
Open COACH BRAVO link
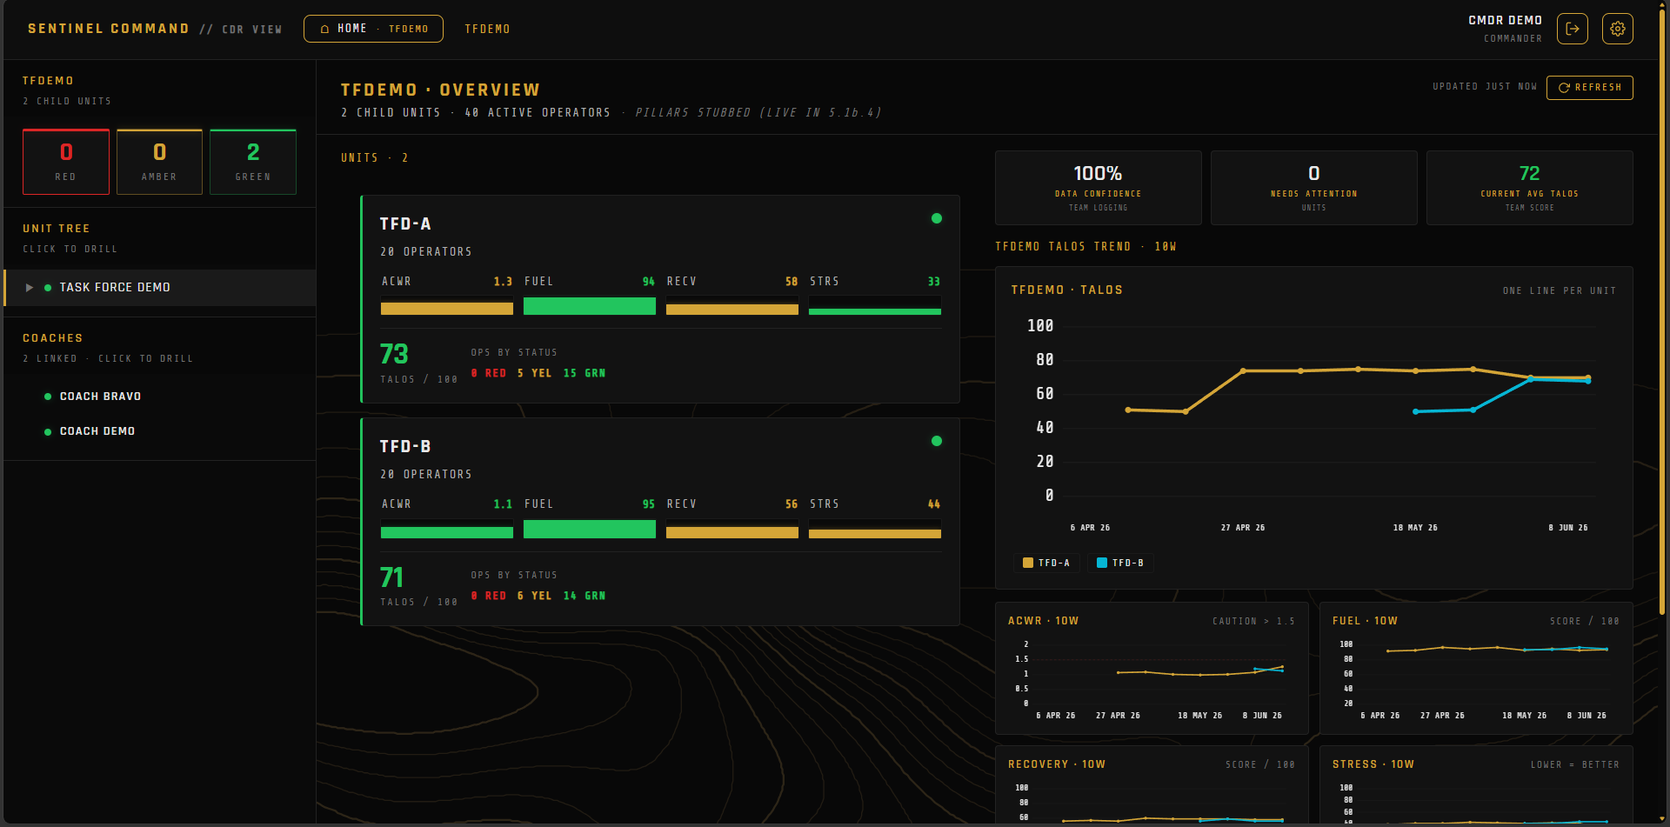[x=100, y=396]
